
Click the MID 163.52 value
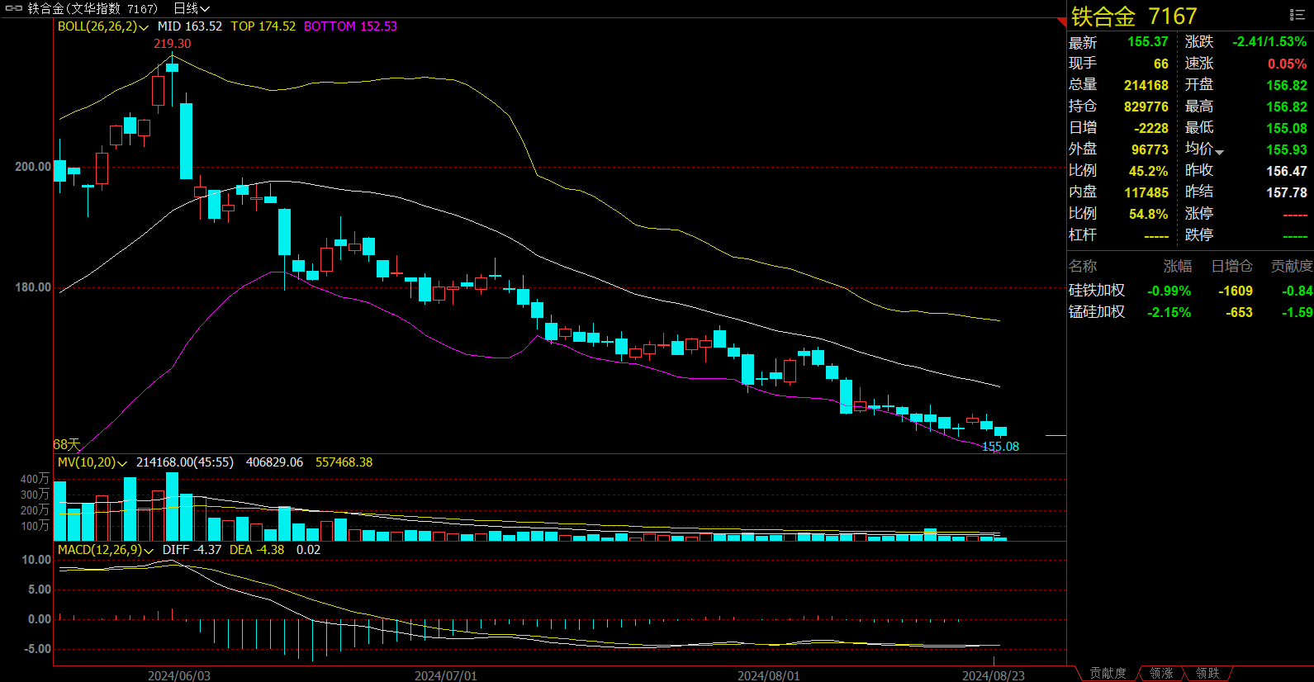(190, 26)
